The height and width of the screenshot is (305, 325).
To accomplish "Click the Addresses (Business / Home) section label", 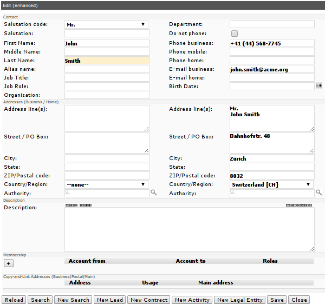I will pyautogui.click(x=31, y=102).
